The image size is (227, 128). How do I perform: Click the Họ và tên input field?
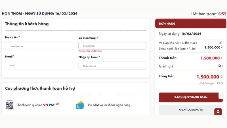[39, 46]
